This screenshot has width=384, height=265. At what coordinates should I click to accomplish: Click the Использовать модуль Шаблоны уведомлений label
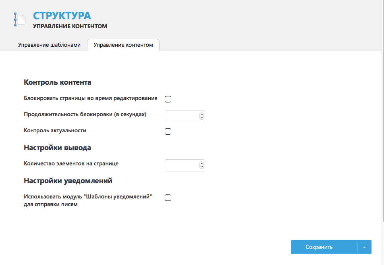pos(88,200)
